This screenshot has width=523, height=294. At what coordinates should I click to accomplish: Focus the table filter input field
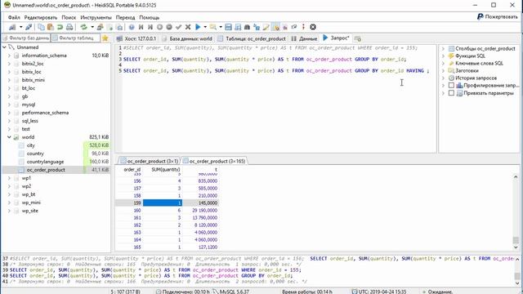click(x=76, y=38)
